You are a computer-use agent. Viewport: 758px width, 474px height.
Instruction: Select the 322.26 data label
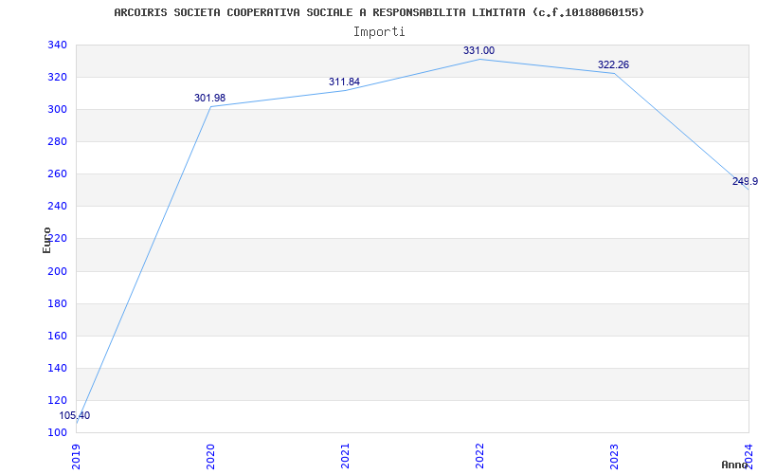(x=613, y=64)
